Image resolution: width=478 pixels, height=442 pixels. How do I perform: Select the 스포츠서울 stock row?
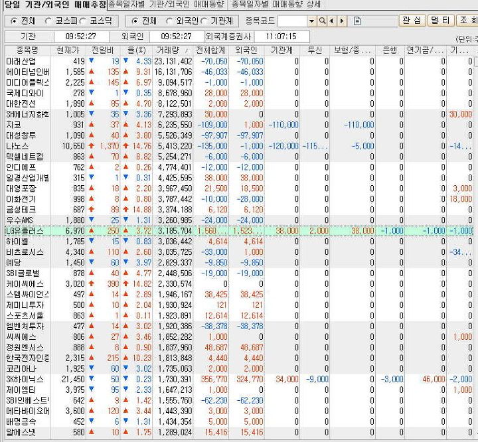click(x=239, y=315)
